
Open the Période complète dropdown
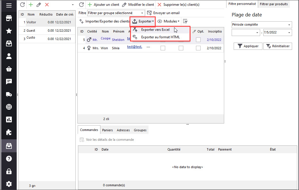[x=262, y=24]
